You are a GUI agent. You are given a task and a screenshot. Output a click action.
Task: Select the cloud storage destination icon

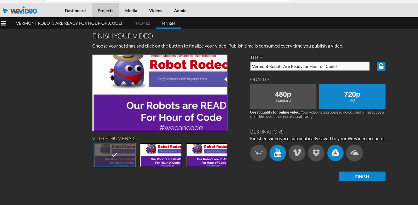[x=355, y=153]
